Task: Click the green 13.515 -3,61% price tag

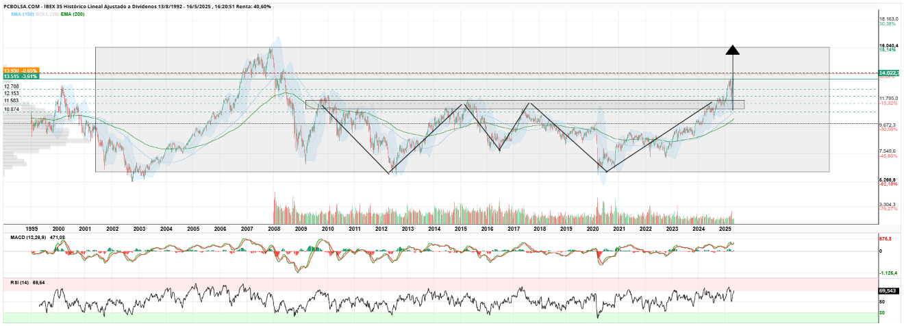Action: (x=22, y=77)
